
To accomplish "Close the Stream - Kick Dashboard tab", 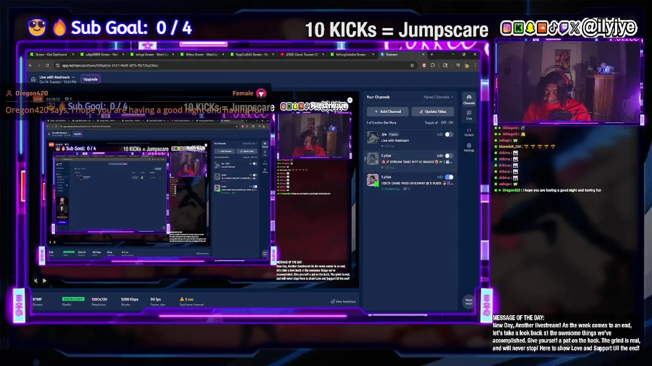I will coord(73,54).
